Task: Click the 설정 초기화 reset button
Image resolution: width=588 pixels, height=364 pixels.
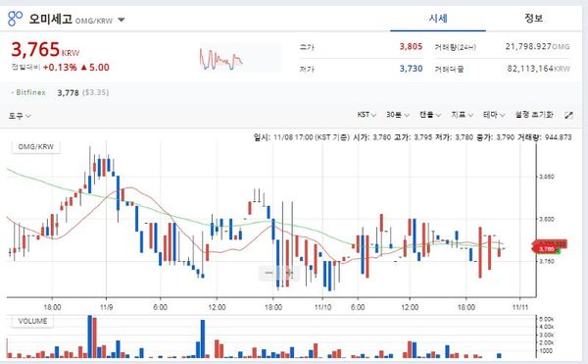Action: [534, 115]
